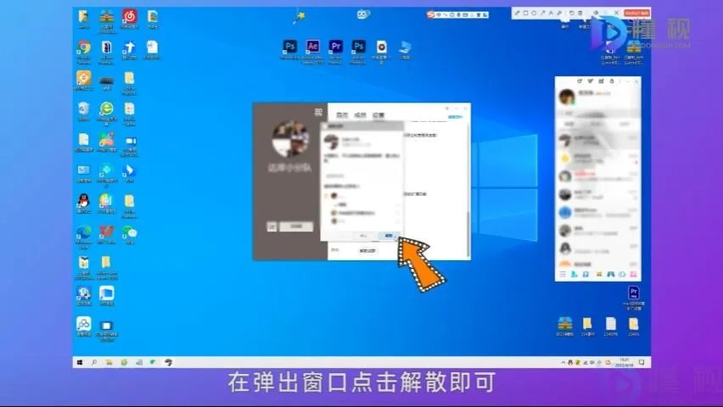Click the group's circular avatar picture
723x407 pixels.
[290, 139]
